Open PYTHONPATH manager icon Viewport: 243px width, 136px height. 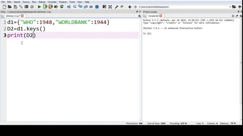click(122, 7)
